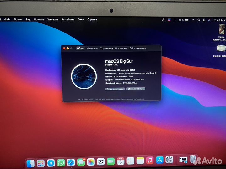
Task: Open Messages with the 27 badge
Action: tap(81, 162)
